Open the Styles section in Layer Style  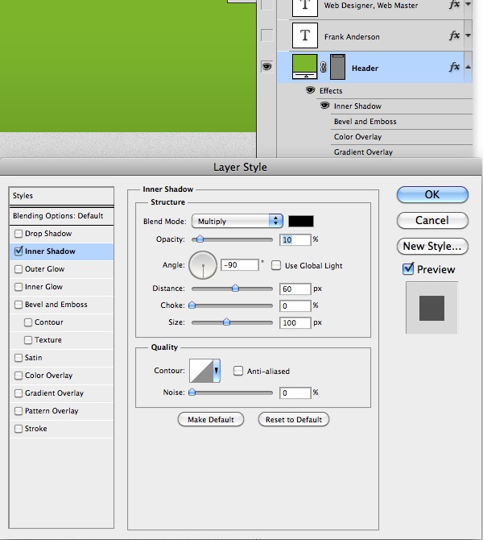[61, 196]
